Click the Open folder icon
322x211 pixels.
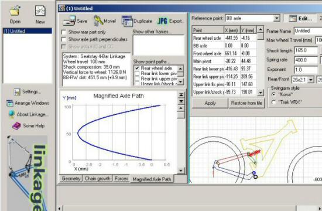tap(15, 11)
